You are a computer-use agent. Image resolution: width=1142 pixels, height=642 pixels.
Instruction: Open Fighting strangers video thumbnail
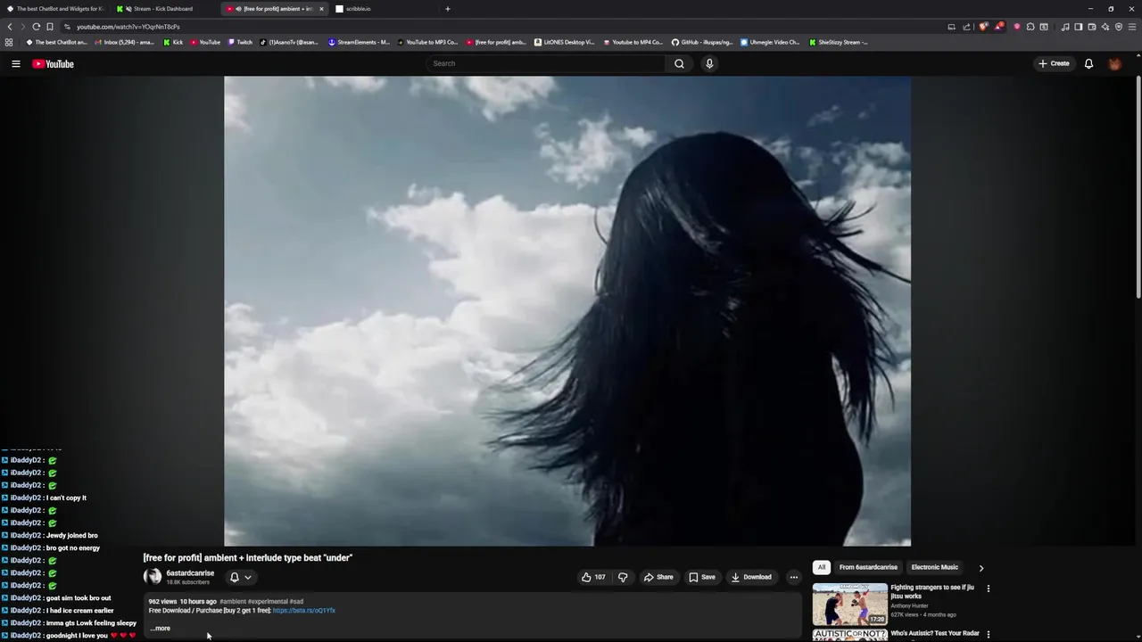coord(849,604)
